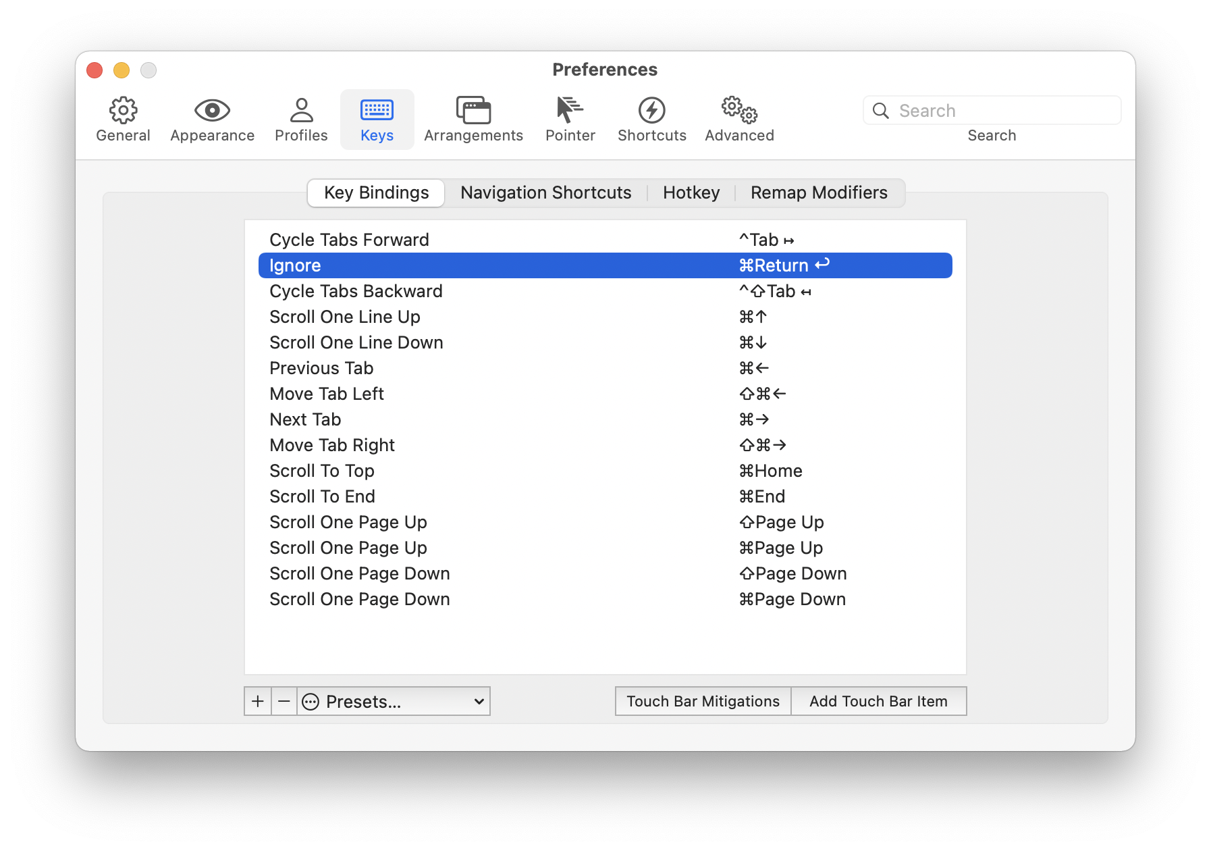Open the Pointer preferences pane
This screenshot has width=1211, height=851.
pos(570,120)
